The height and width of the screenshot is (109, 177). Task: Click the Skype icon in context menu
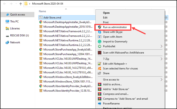coord(99,32)
